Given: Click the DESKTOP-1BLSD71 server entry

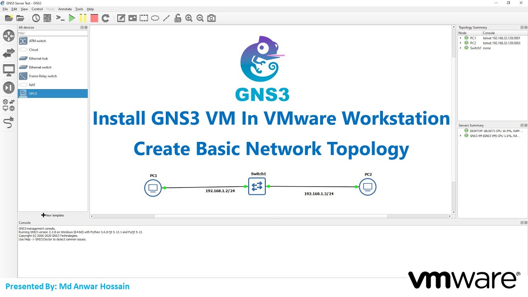Looking at the screenshot, I should pyautogui.click(x=496, y=130).
